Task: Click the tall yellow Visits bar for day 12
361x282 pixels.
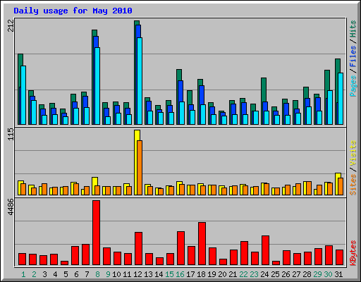Action: click(136, 162)
